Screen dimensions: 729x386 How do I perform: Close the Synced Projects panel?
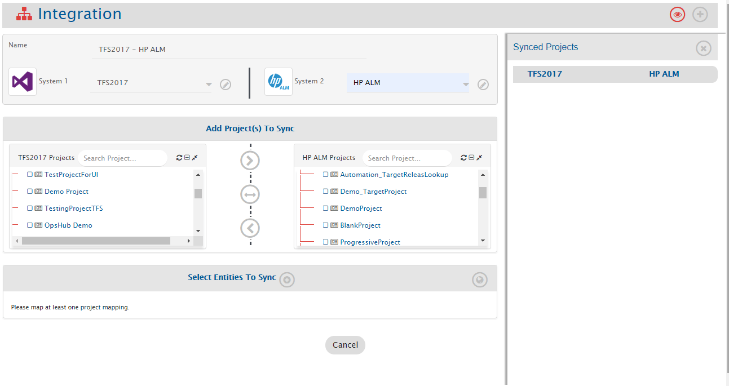click(x=703, y=48)
